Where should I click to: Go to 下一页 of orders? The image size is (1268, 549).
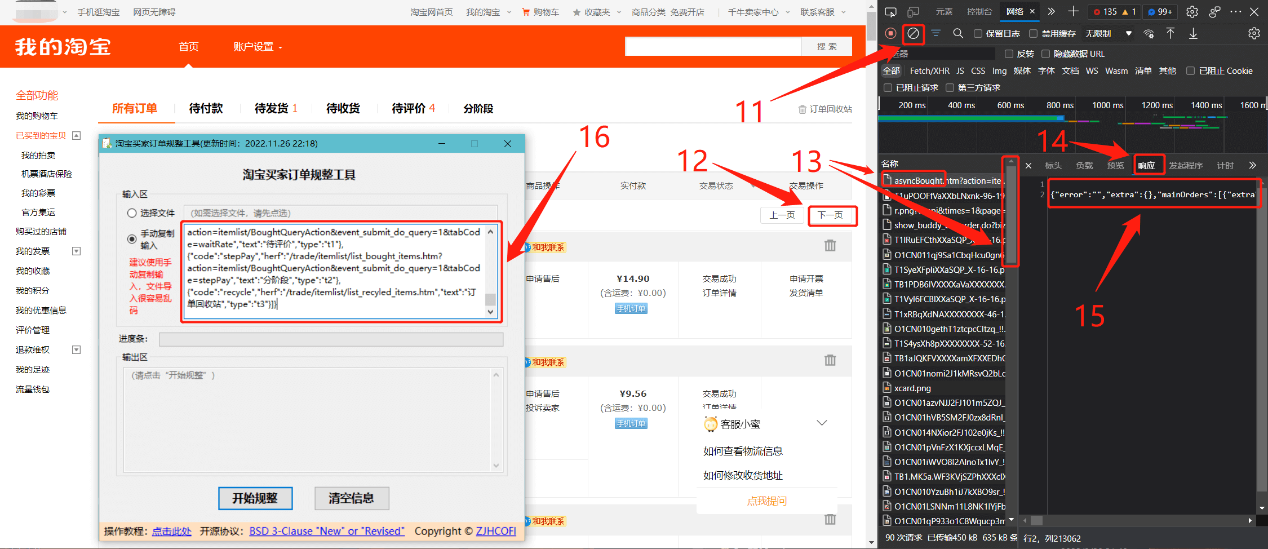click(830, 215)
